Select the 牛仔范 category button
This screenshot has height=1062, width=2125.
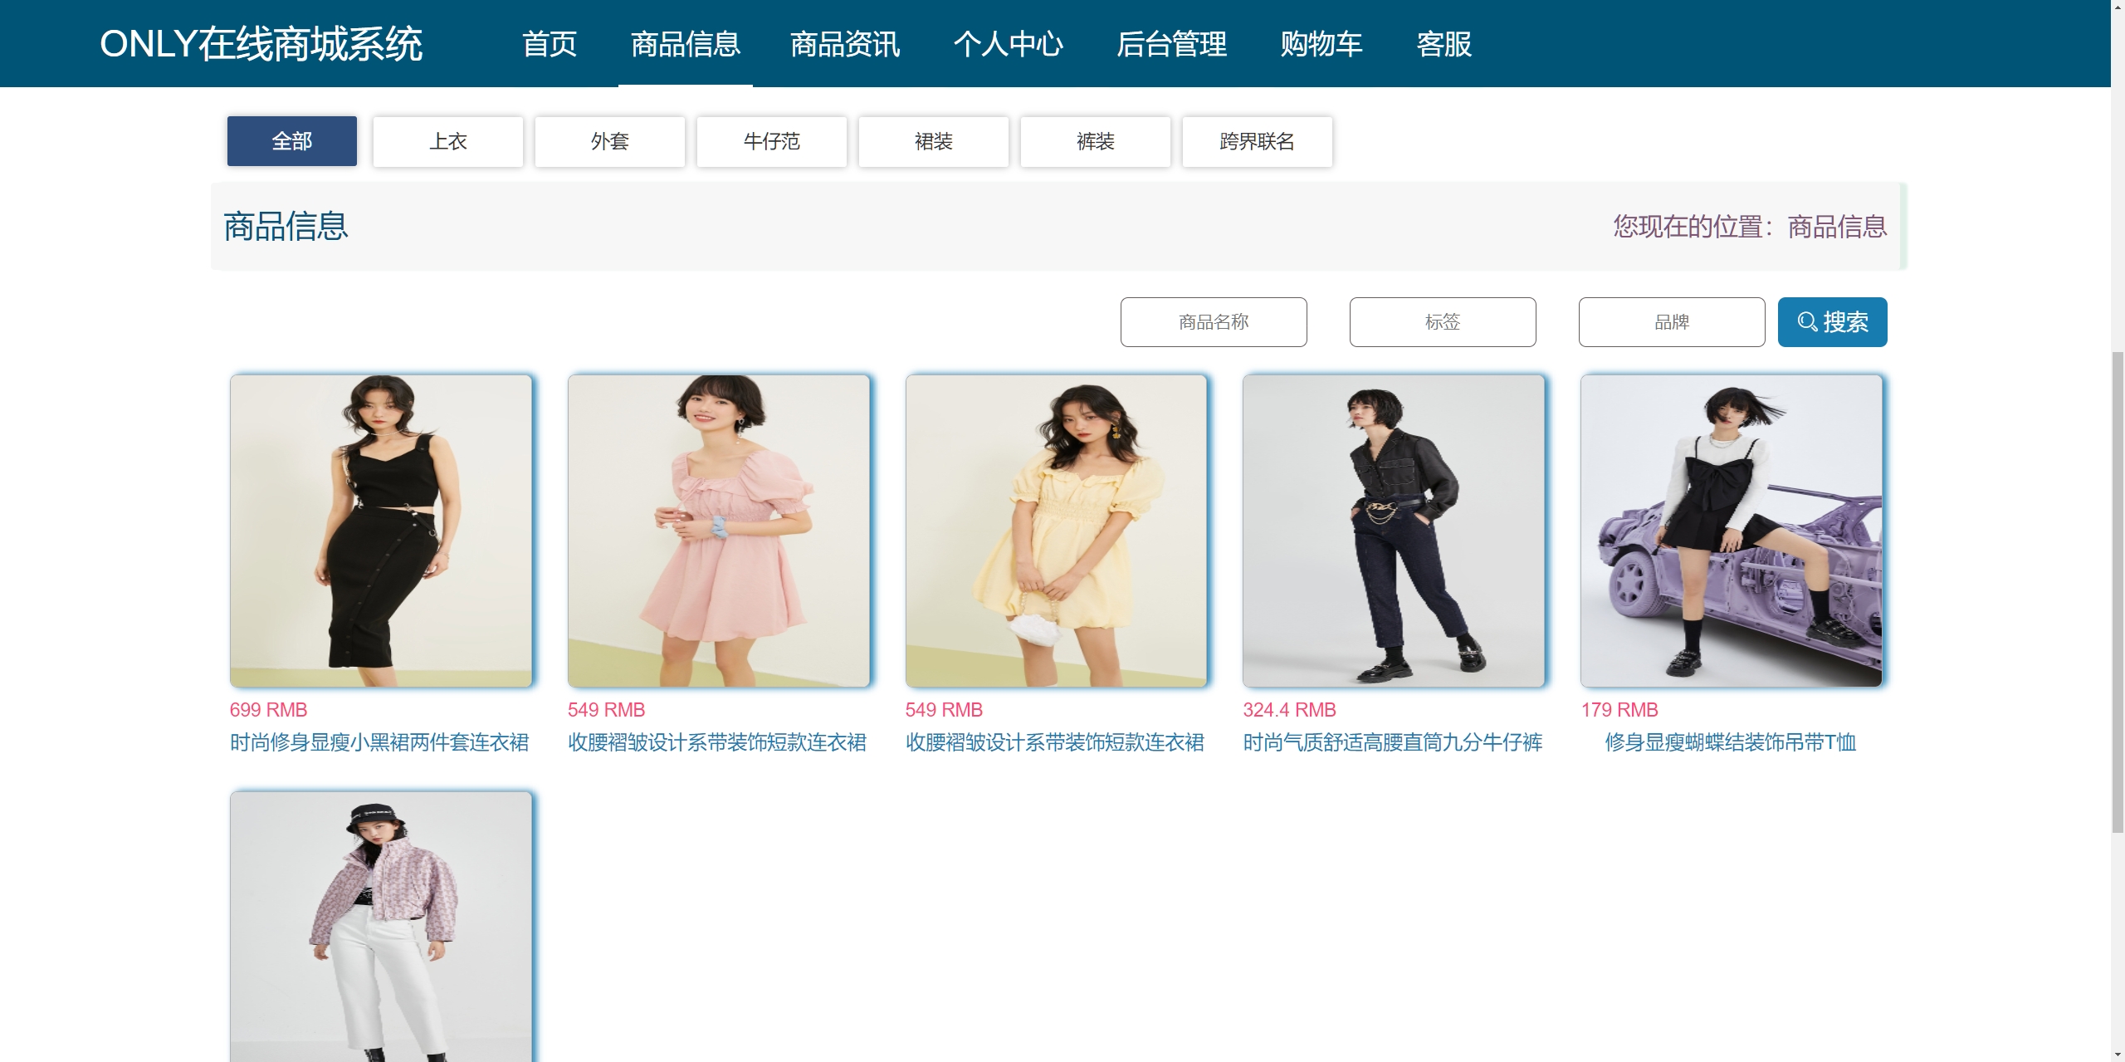click(x=772, y=142)
